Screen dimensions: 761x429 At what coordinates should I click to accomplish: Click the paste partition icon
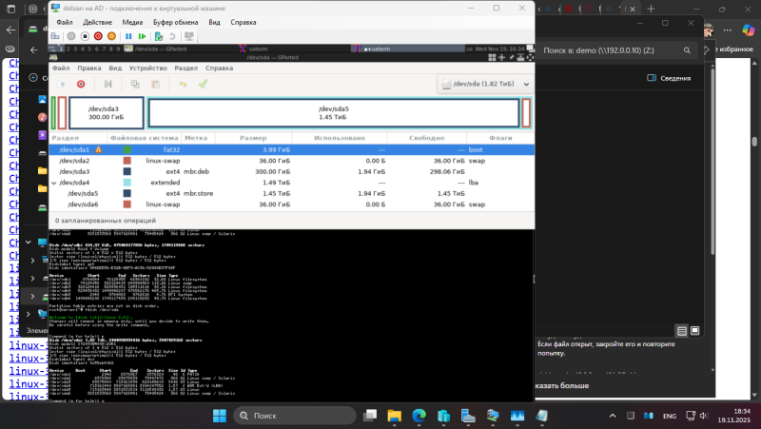[156, 85]
